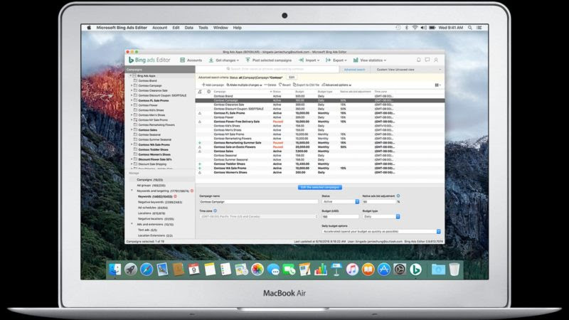Click the user account icon
Image resolution: width=569 pixels, height=320 pixels.
click(x=436, y=60)
